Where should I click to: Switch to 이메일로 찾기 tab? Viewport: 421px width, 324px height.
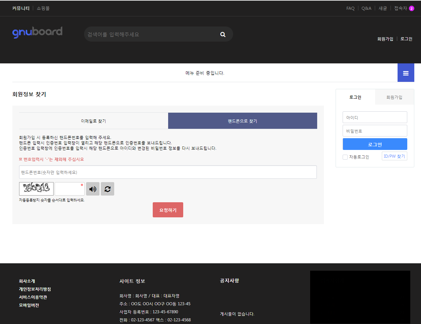(93, 121)
